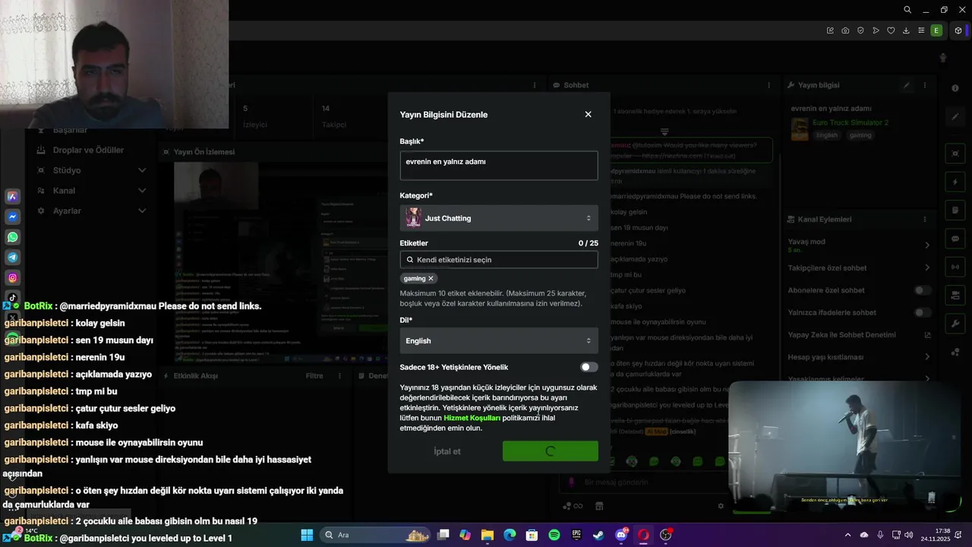Screen dimensions: 972x547
Task: Open the Windows Start menu
Action: pos(307,535)
